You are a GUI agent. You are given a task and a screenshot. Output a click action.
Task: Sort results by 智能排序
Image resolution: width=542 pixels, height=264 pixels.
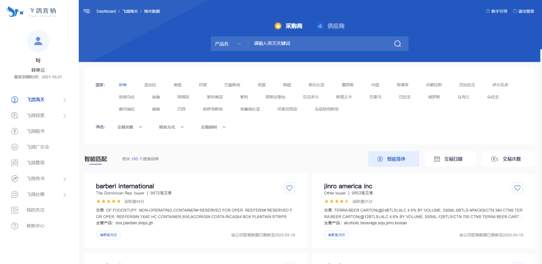393,159
